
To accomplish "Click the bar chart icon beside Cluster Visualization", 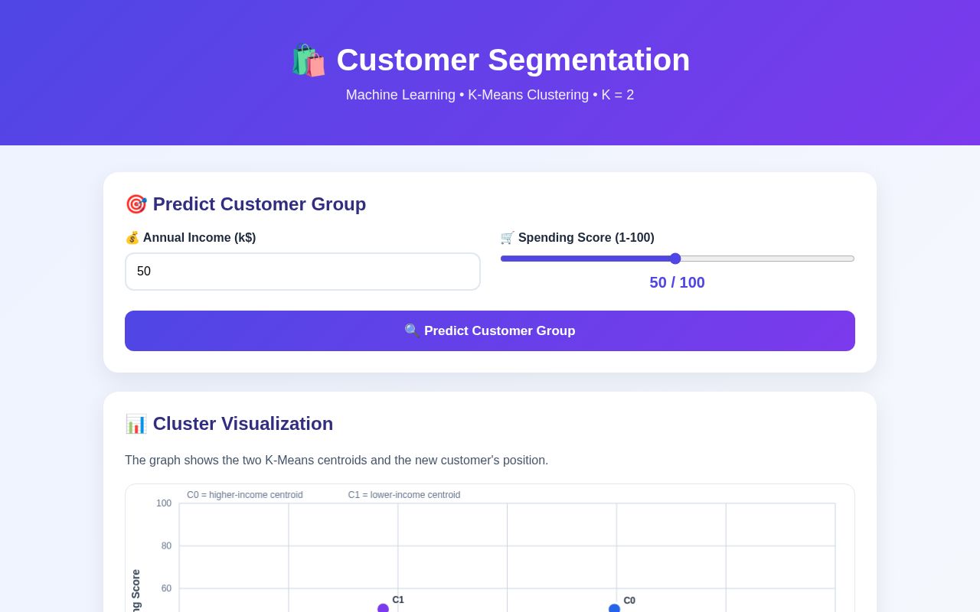I will tap(136, 424).
